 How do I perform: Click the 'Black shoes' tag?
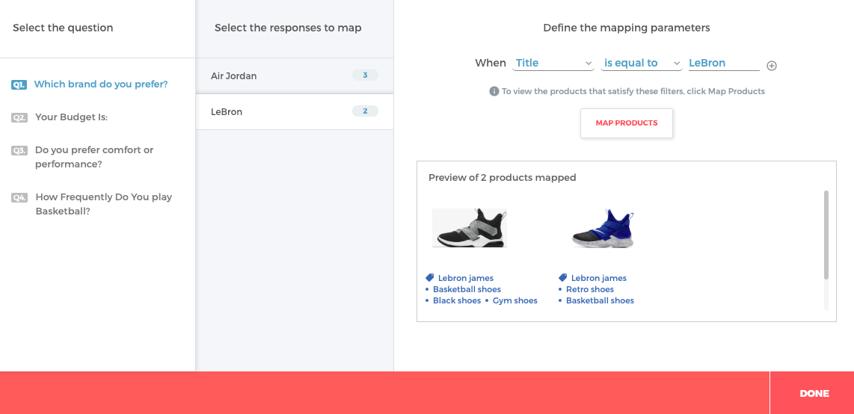click(x=457, y=300)
